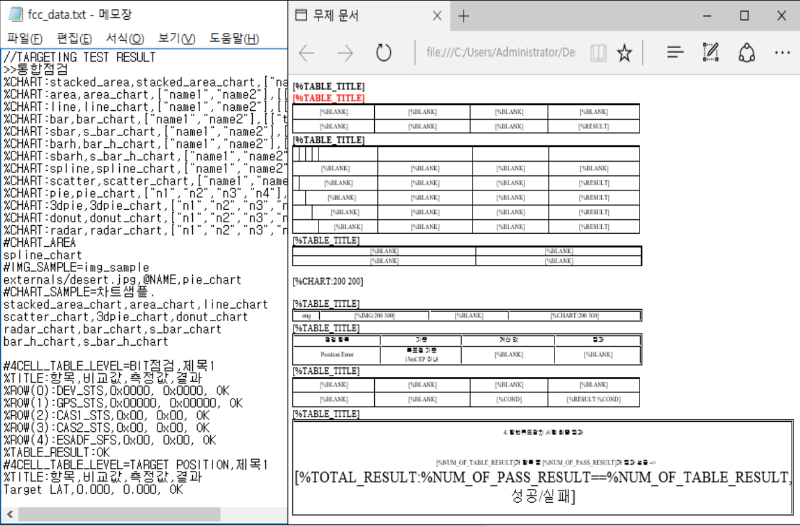
Task: Click the %TABLE_RESULT:OK line
Action: pyautogui.click(x=57, y=452)
